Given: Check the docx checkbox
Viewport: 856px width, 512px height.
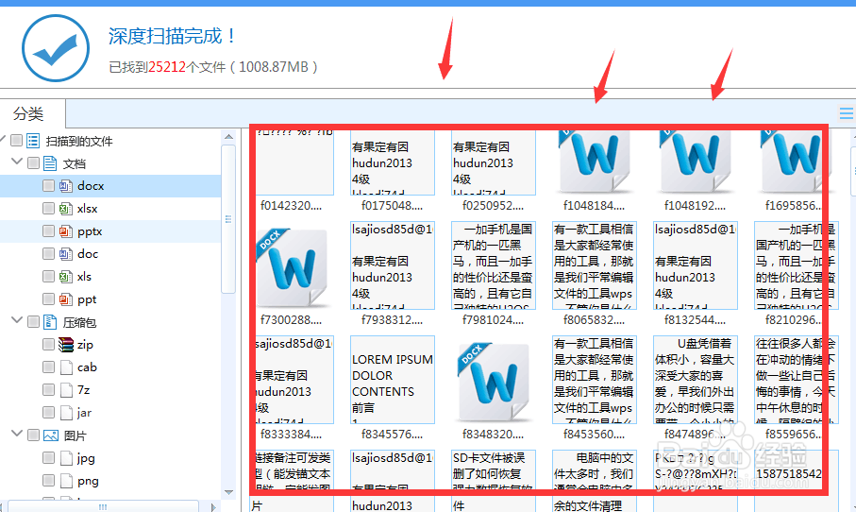Looking at the screenshot, I should pyautogui.click(x=48, y=186).
